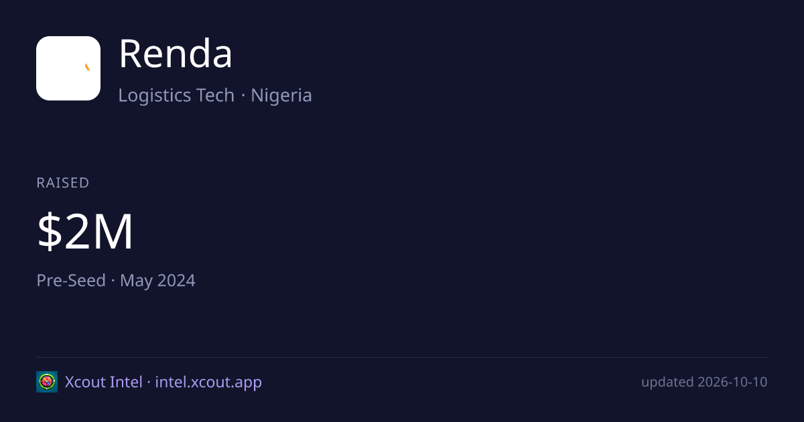The image size is (804, 422).
Task: Click the dot separator between Logistics Tech and Nigeria
Action: [243, 96]
